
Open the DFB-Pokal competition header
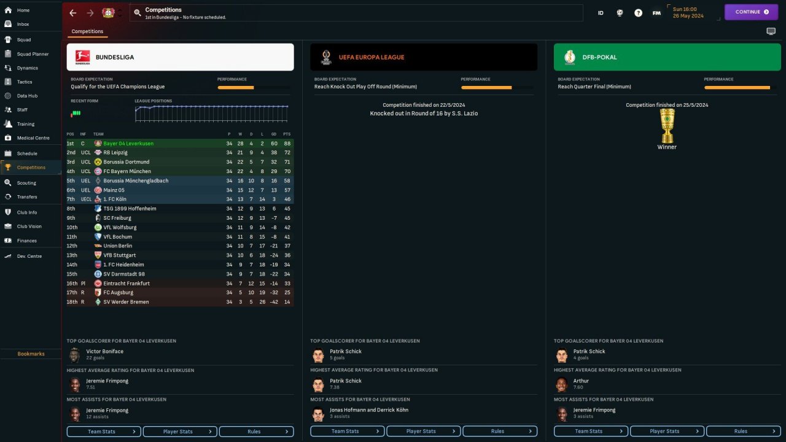[x=667, y=57]
